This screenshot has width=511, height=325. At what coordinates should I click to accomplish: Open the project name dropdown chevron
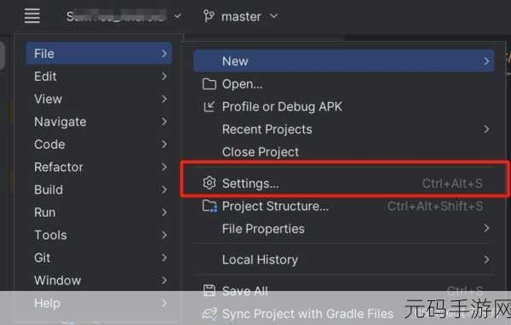point(178,16)
